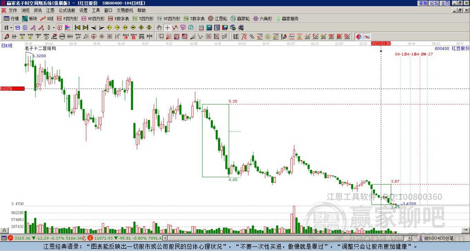
Task: Click the truck icon in toolbar
Action: [x=241, y=28]
